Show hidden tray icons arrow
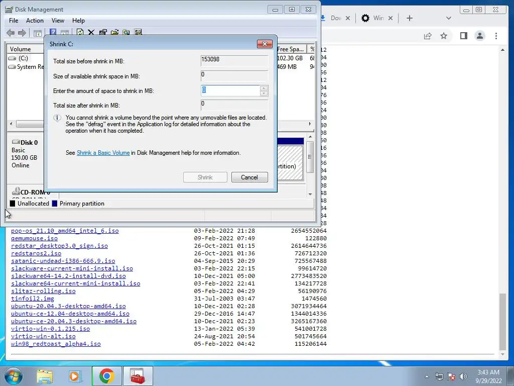This screenshot has width=514, height=386. [x=427, y=376]
